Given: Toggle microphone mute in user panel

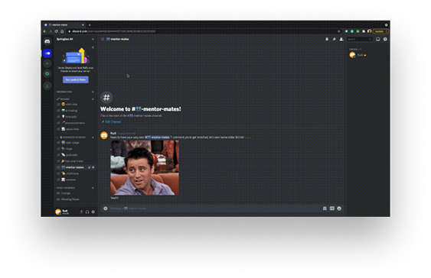Looking at the screenshot, I should click(x=81, y=212).
